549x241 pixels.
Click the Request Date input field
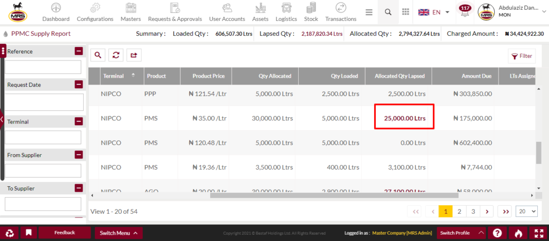(x=44, y=102)
